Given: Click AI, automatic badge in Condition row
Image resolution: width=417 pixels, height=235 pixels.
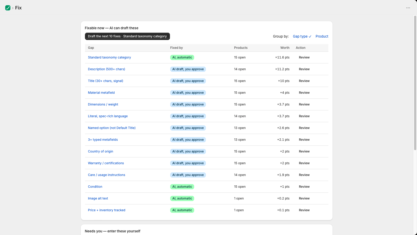Looking at the screenshot, I should pyautogui.click(x=182, y=187).
